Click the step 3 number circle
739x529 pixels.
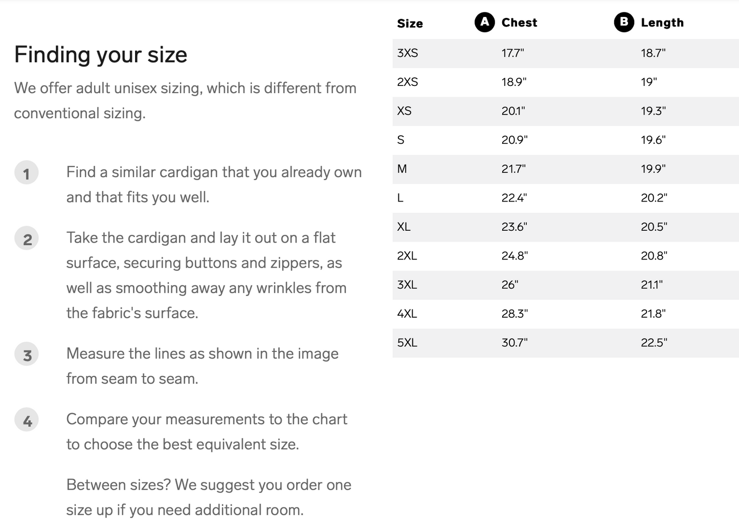click(27, 355)
